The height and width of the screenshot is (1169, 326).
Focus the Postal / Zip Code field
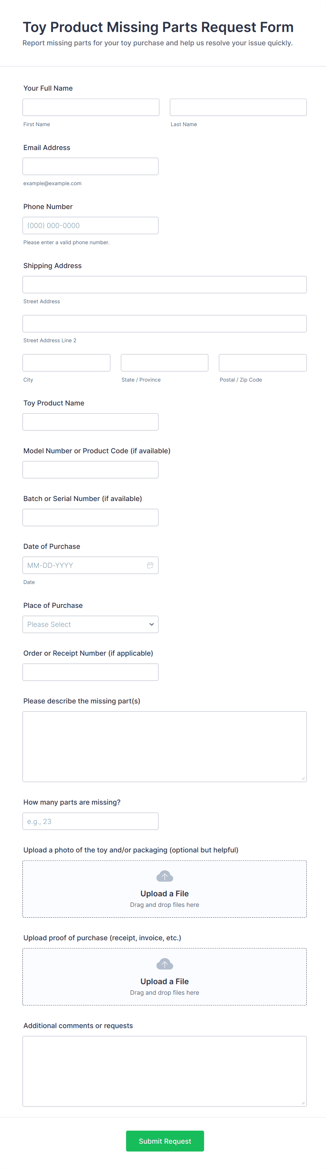pyautogui.click(x=263, y=363)
